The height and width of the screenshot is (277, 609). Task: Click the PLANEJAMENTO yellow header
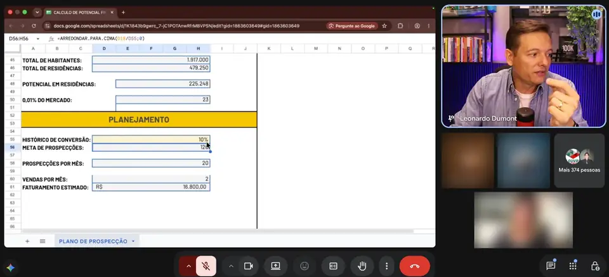click(139, 120)
